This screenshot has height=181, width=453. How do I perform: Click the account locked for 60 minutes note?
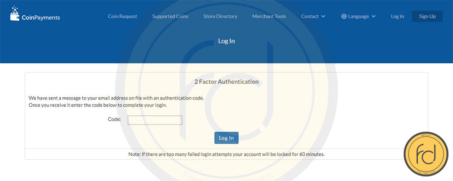click(x=226, y=154)
